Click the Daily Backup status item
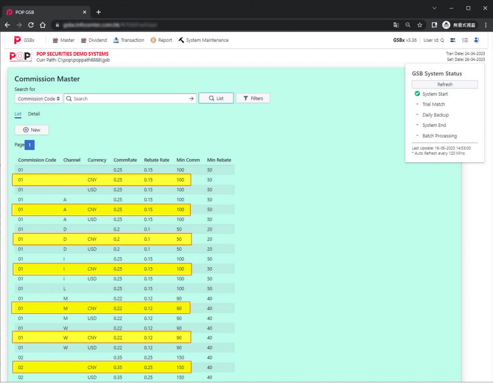 tap(435, 115)
